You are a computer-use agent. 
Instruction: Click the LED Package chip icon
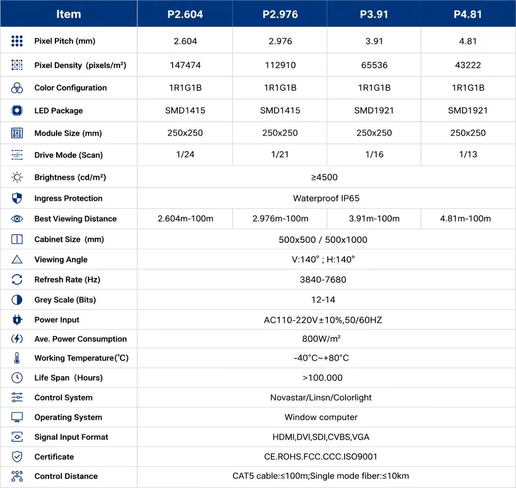pyautogui.click(x=17, y=110)
